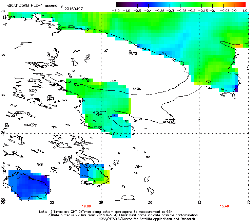251x221 pixels.
Task: Click the '-0.25' color bar label
Action: tap(181, 11)
